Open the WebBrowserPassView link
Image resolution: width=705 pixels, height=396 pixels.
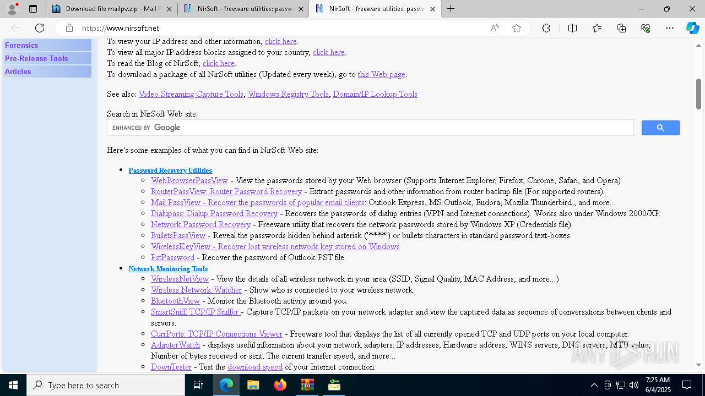click(189, 180)
